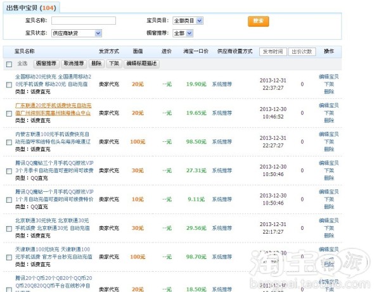The width and height of the screenshot is (374, 292).
Task: Click 下架 for QQ魔钻三个月 row
Action: click(x=329, y=170)
